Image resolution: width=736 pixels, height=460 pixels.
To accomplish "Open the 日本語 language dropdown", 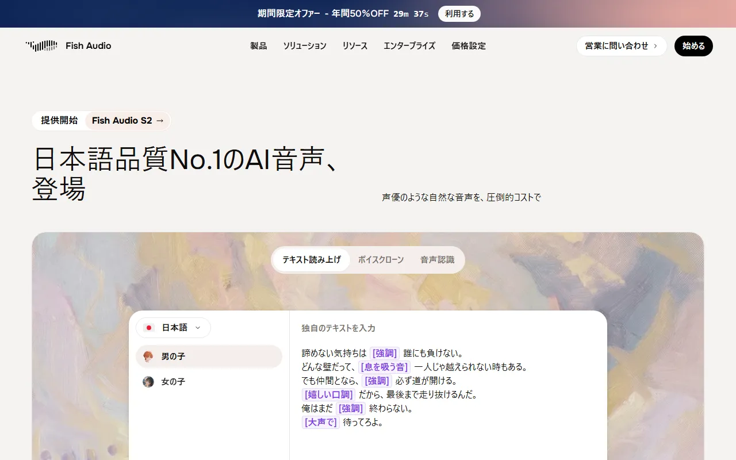I will 174,328.
